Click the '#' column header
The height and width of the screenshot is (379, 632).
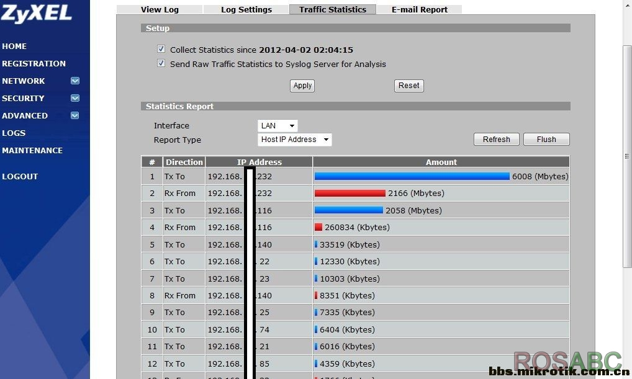pyautogui.click(x=152, y=162)
